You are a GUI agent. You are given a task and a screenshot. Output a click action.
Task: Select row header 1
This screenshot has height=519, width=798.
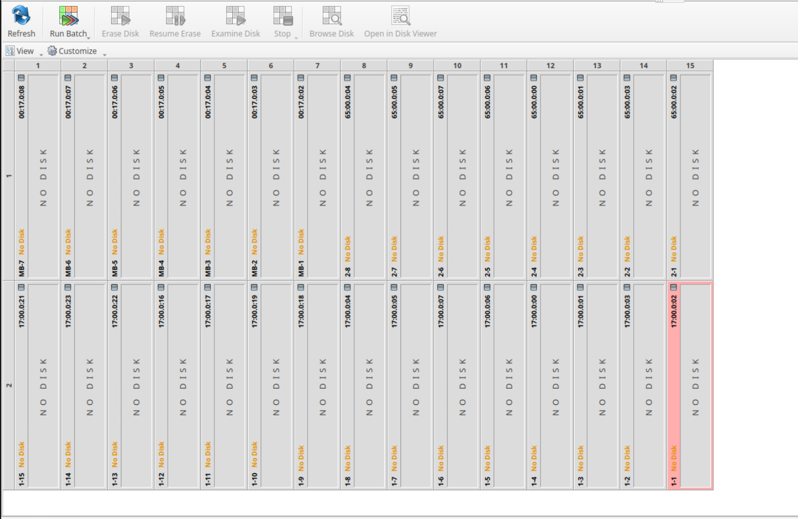tap(9, 176)
